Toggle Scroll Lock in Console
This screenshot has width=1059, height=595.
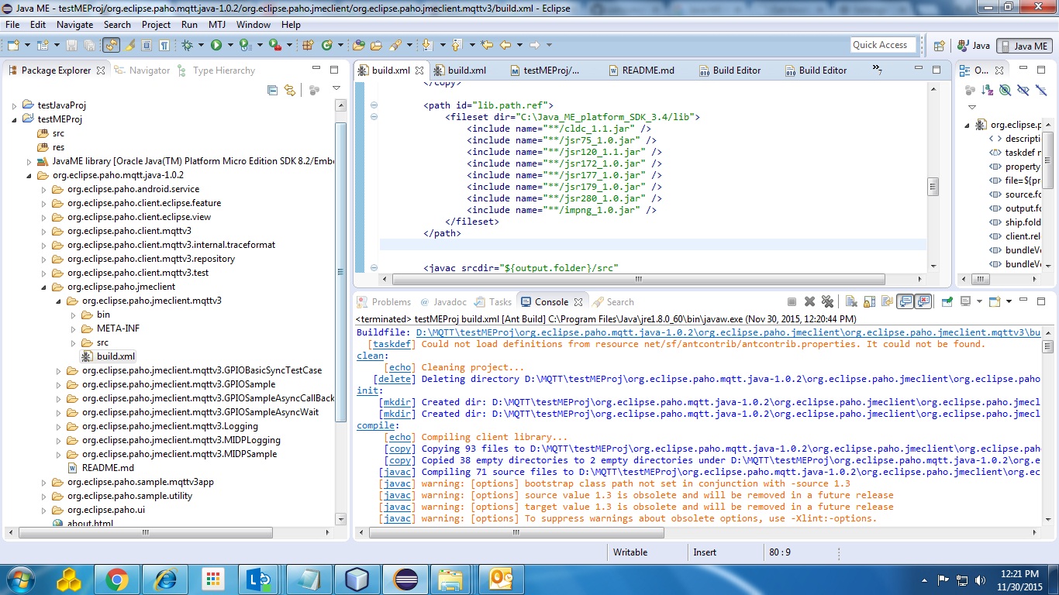[869, 301]
